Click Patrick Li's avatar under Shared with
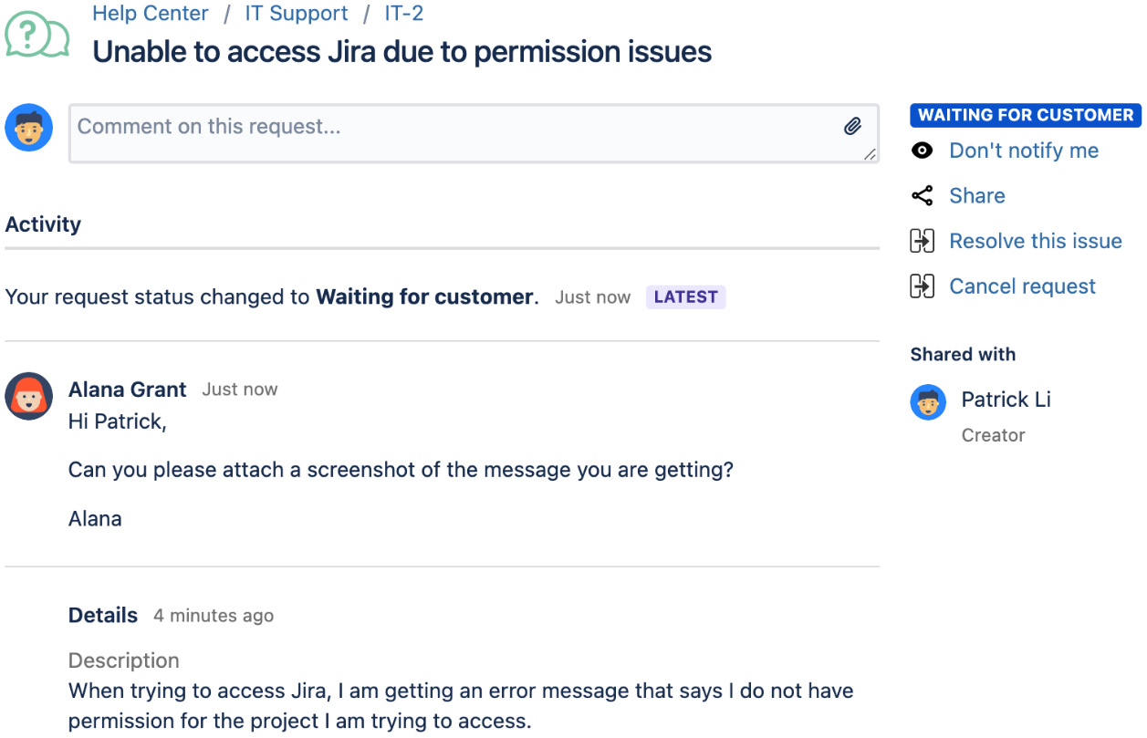The image size is (1147, 738). pos(928,403)
